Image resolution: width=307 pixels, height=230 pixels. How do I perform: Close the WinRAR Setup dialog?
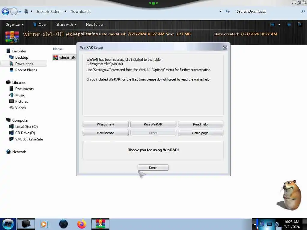click(x=225, y=48)
